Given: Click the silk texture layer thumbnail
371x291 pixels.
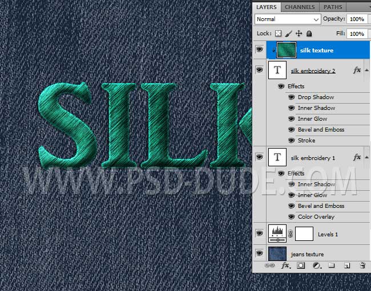Looking at the screenshot, I should 287,50.
